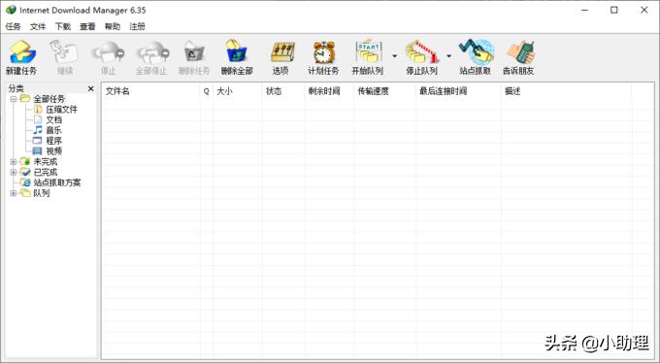Open the 任务 menu
This screenshot has width=660, height=363.
tap(13, 26)
